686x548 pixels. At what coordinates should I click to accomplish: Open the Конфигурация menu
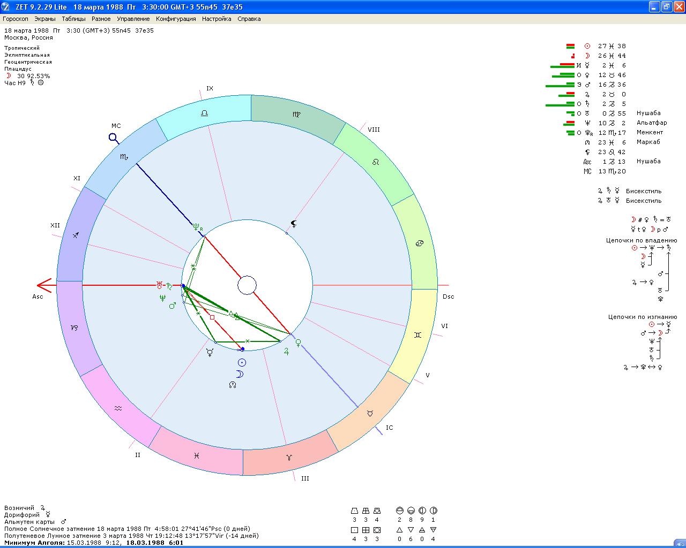pyautogui.click(x=176, y=19)
